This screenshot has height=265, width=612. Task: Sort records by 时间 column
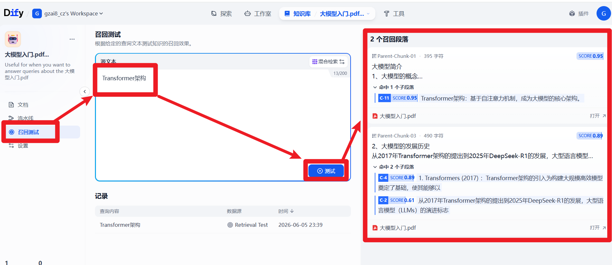pos(286,211)
